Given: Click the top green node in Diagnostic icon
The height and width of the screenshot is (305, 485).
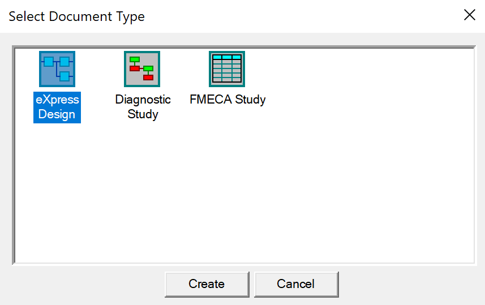Looking at the screenshot, I should tap(135, 59).
